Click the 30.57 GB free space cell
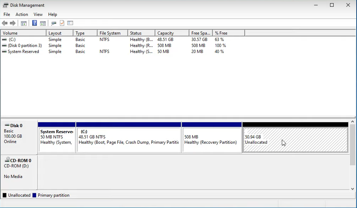 (x=199, y=40)
